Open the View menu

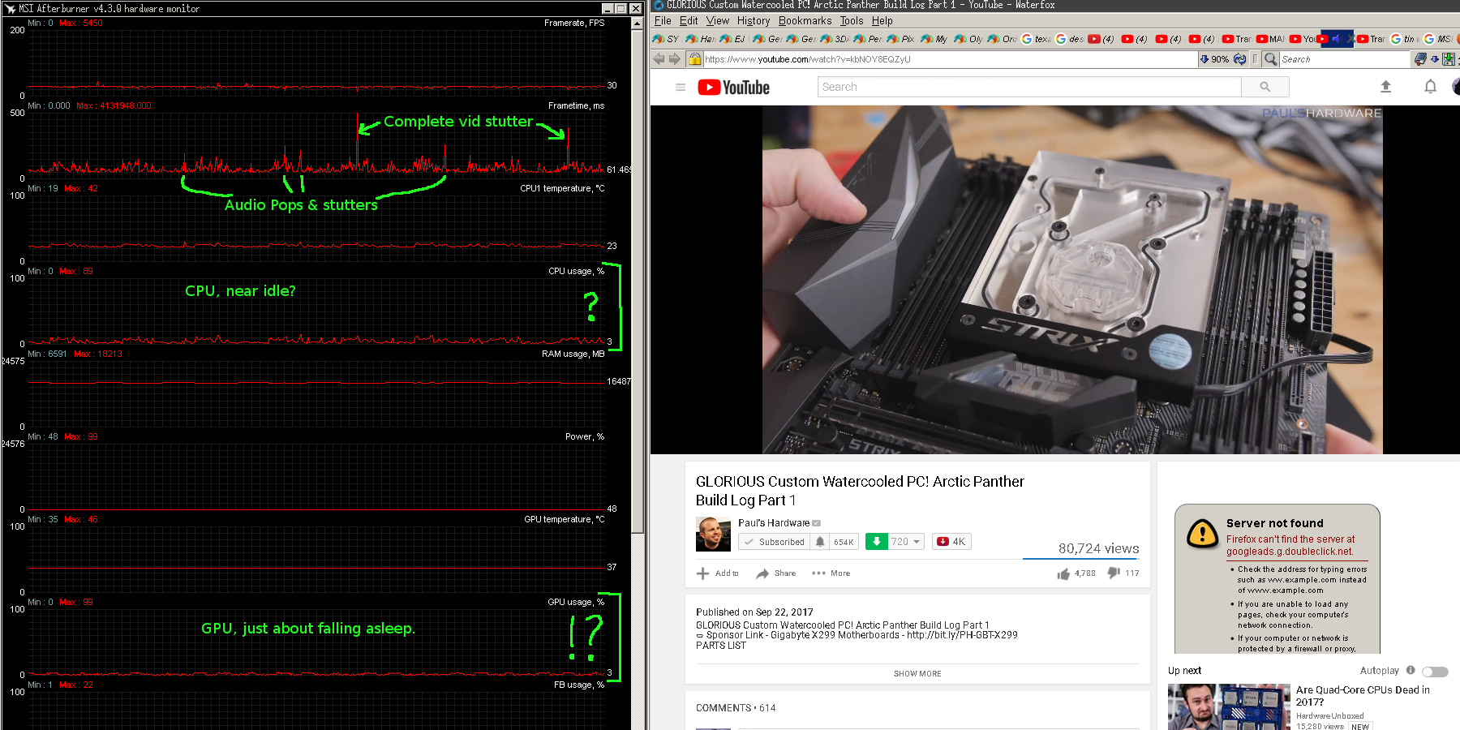(x=718, y=21)
